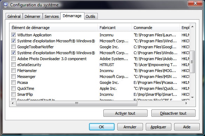Click the horizontal scrollbar right arrow
205x136 pixels.
coord(186,103)
